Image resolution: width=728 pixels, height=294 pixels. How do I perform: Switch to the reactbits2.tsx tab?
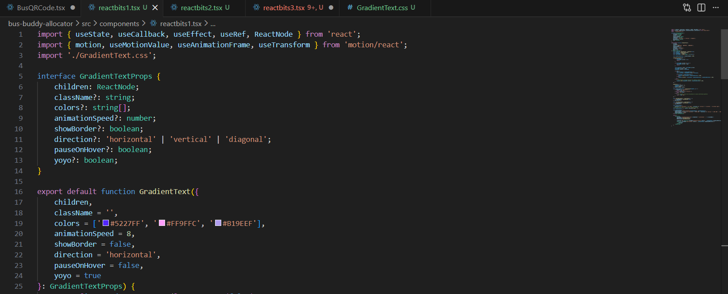(201, 8)
